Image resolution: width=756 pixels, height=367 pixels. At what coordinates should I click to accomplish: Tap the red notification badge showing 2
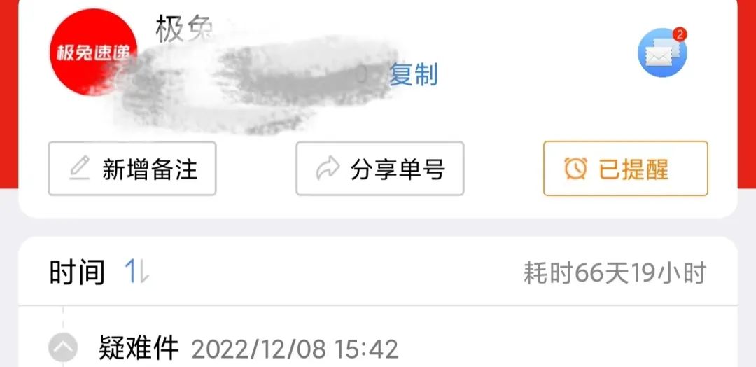click(x=679, y=34)
